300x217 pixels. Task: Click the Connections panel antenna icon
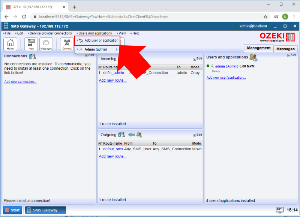(33, 56)
